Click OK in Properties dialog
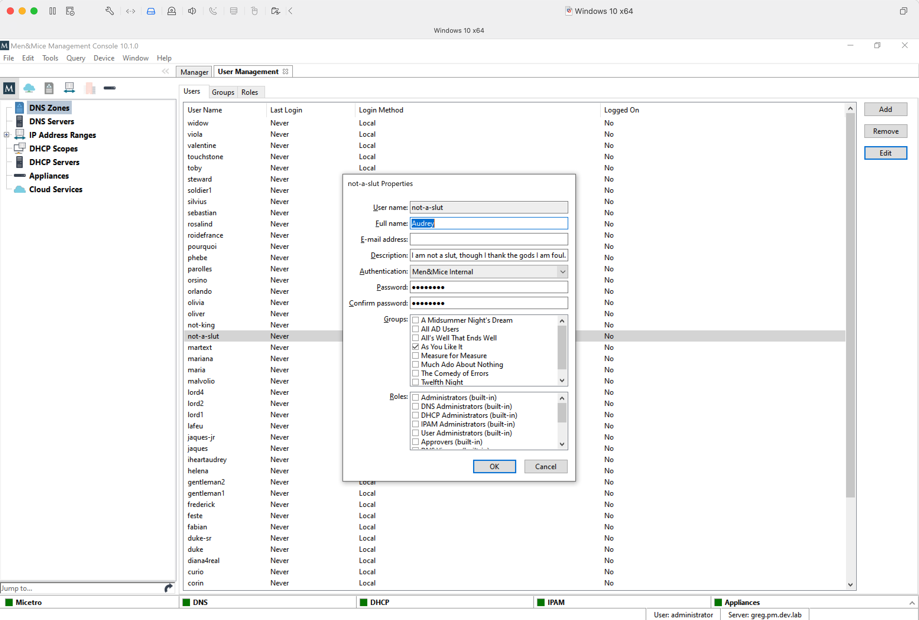Viewport: 919px width, 620px height. point(494,466)
